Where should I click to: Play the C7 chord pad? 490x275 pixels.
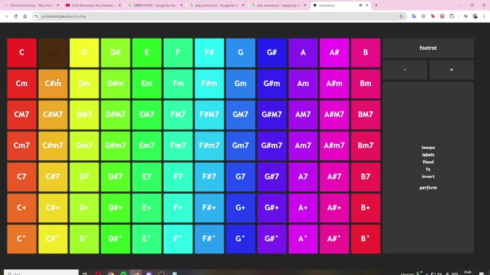point(22,176)
